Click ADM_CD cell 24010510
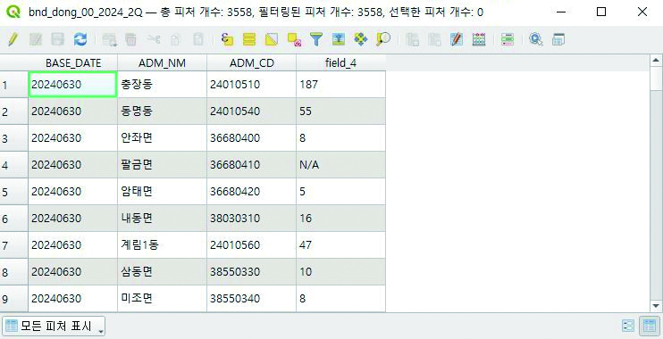Viewport: 663px width, 339px height. pyautogui.click(x=252, y=85)
